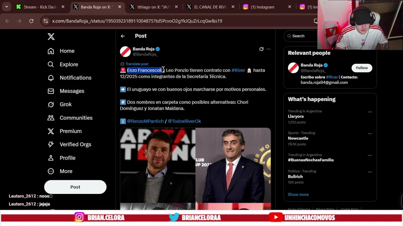Open Banda Roja profile name in post
The width and height of the screenshot is (403, 226).
(x=144, y=49)
